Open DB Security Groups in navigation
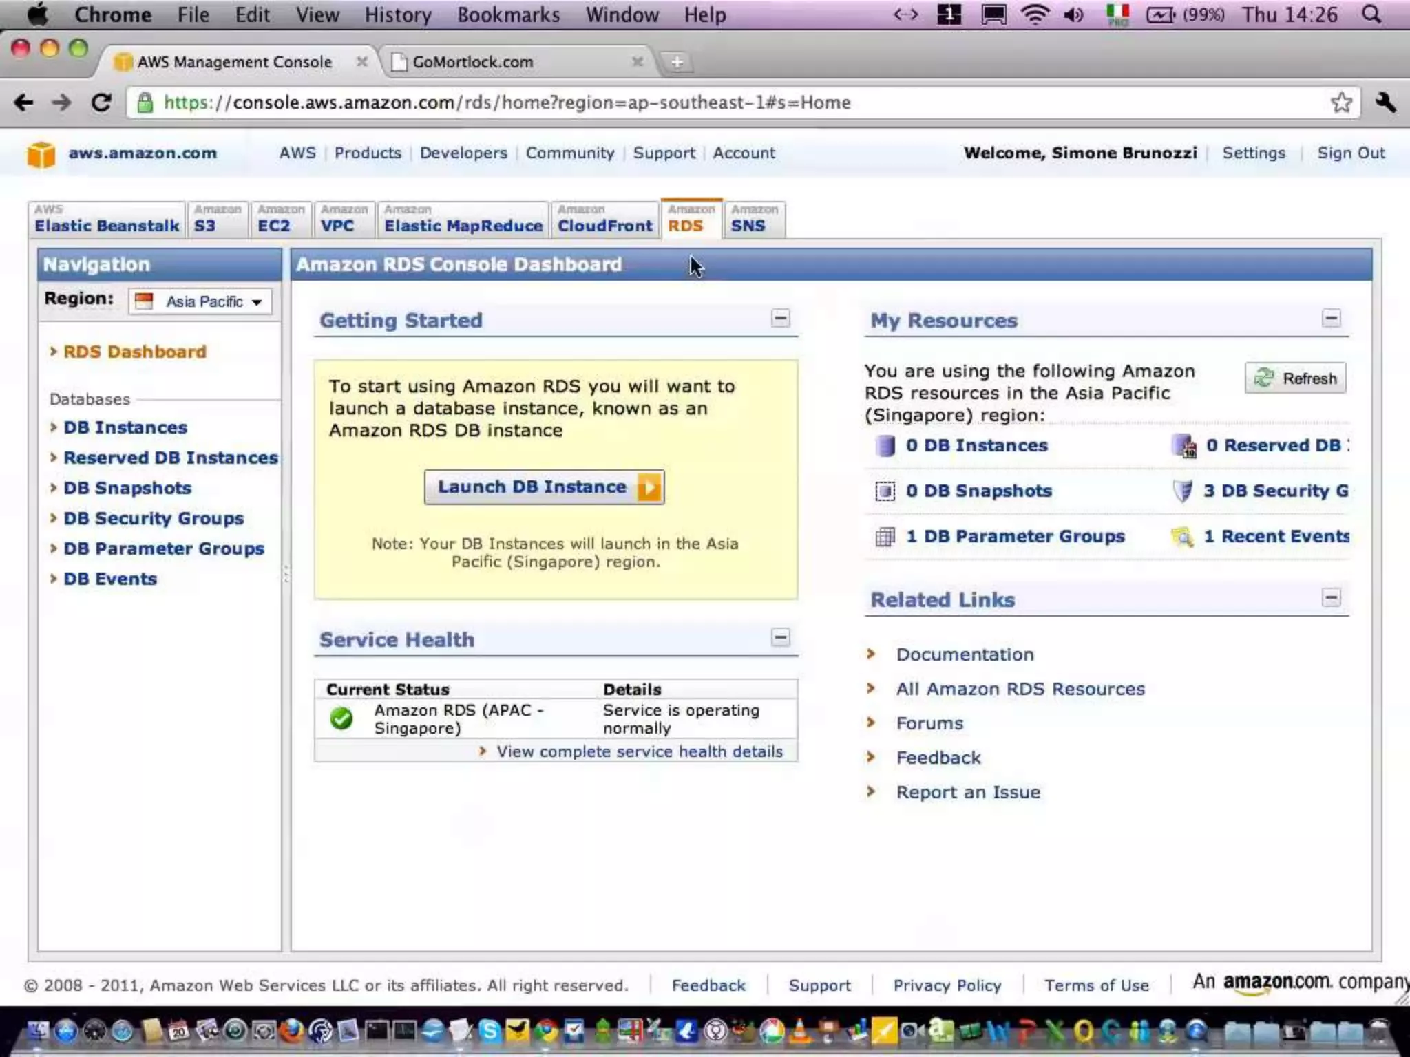The image size is (1410, 1057). (x=154, y=518)
